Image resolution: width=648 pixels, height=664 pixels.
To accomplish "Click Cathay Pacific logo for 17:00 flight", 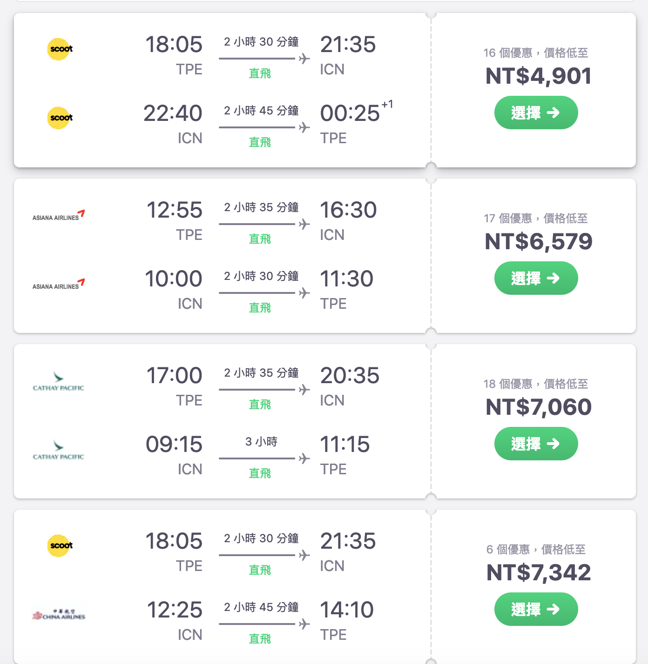I will click(x=59, y=382).
